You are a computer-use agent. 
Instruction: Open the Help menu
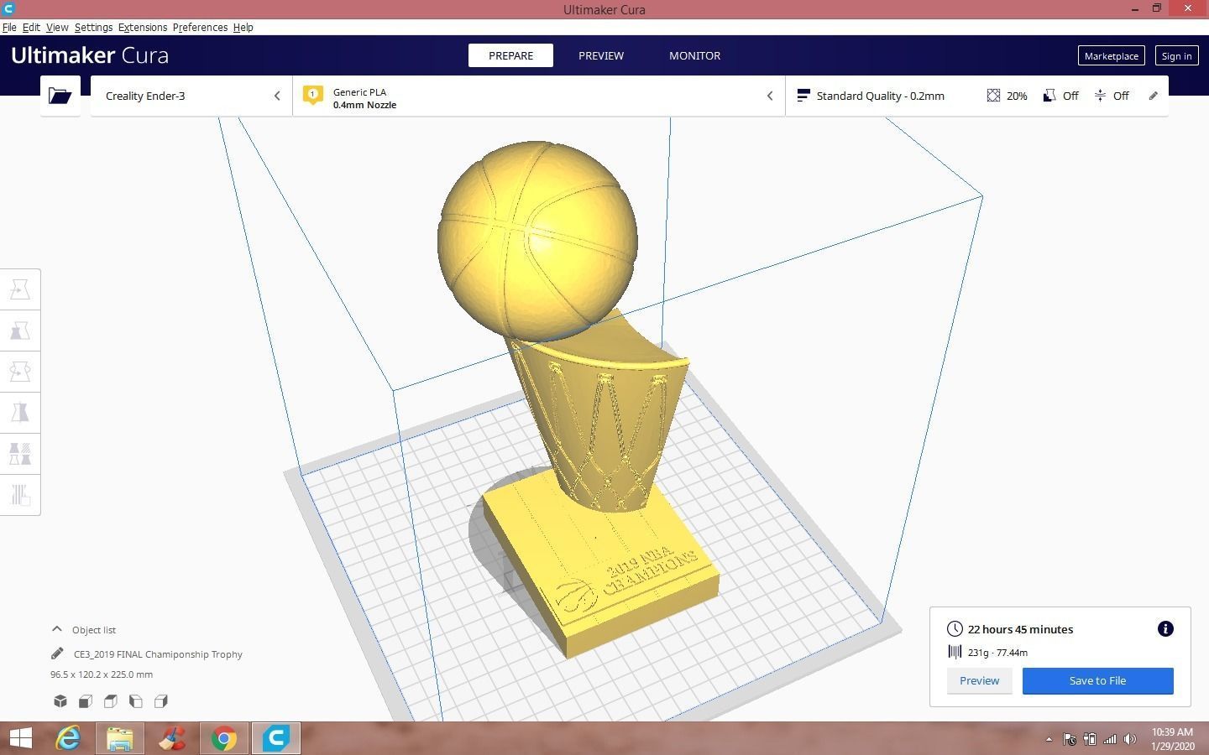[x=243, y=27]
